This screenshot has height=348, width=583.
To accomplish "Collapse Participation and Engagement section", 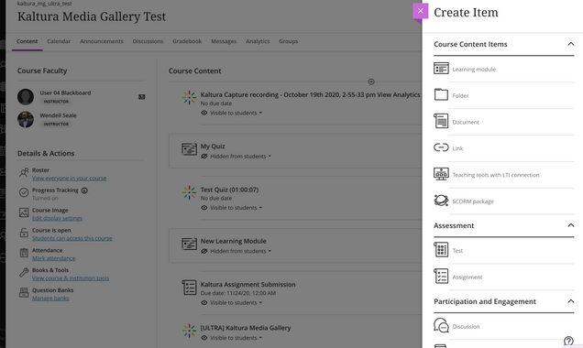I will pos(570,300).
